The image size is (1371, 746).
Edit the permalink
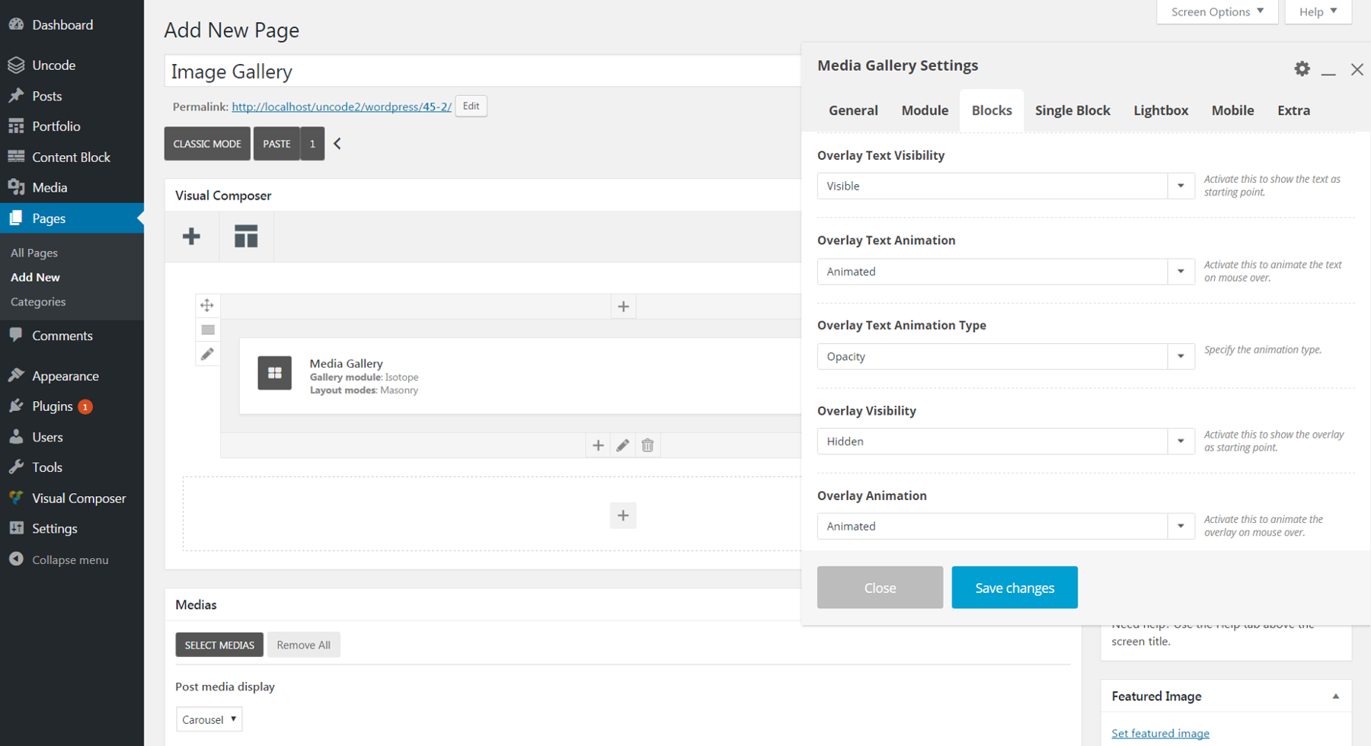point(471,106)
